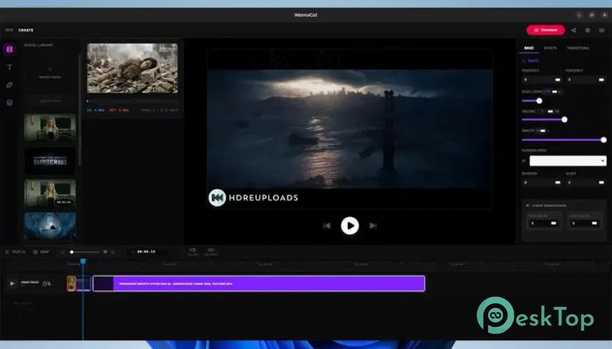
Task: Click the left video transform input field
Action: point(543,223)
